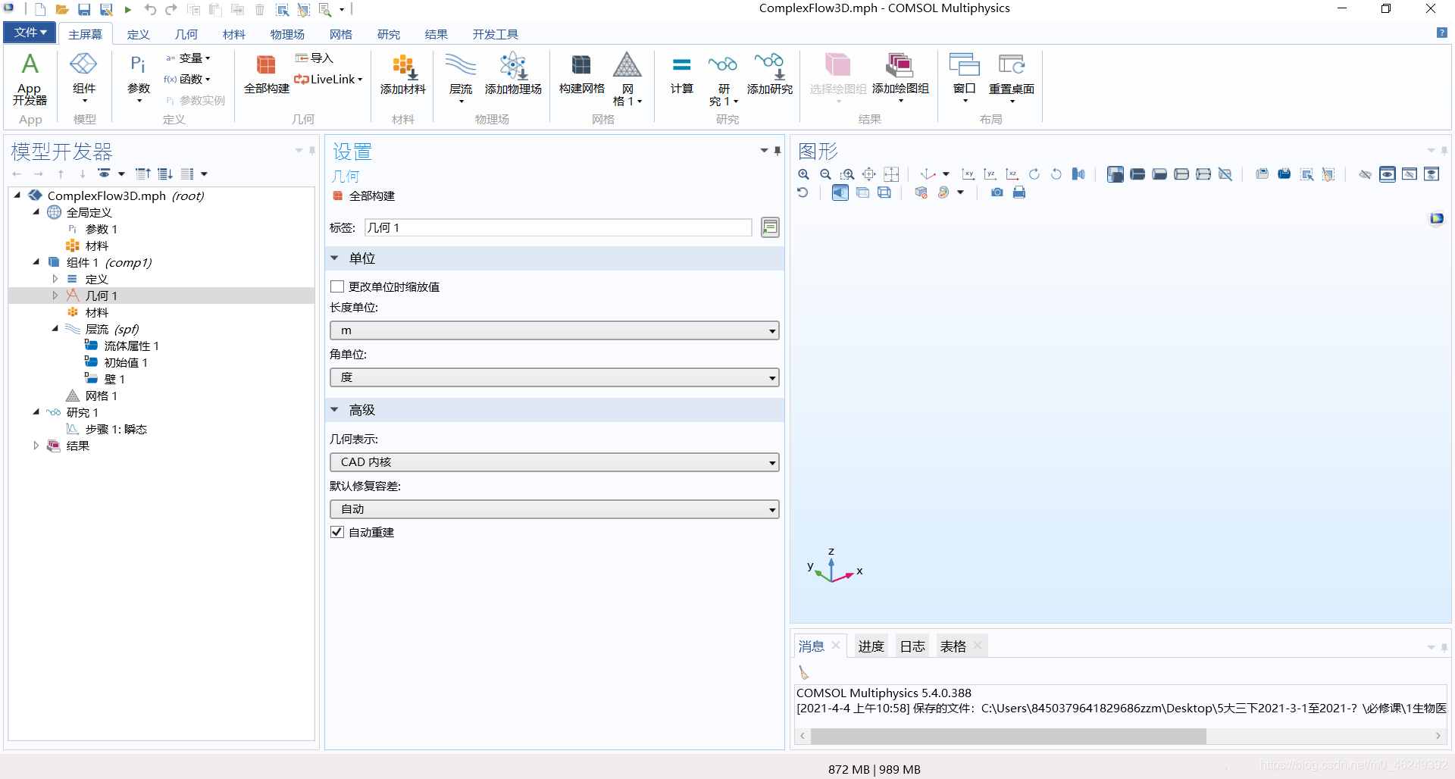Zoom in with the graphics toolbar magnifier
This screenshot has height=779, width=1455.
[803, 174]
